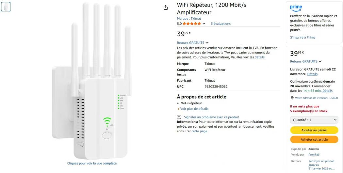The image size is (343, 173).
Task: Open the 5 évaluations link
Action: point(220,24)
